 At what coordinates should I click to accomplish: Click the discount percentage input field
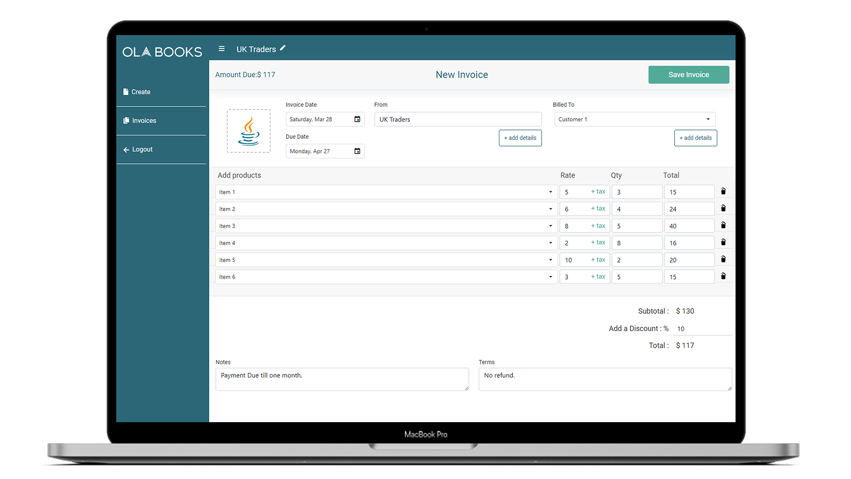pyautogui.click(x=701, y=329)
